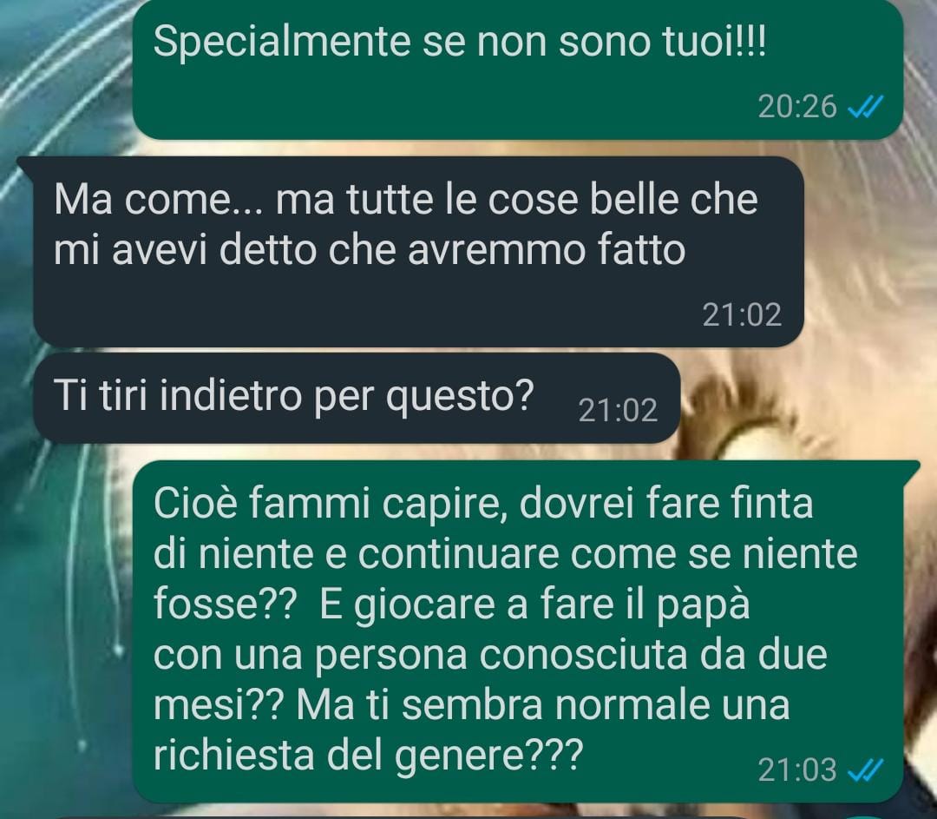Select received message starting 'Ma come... ma tutte'
Viewport: 937px width, 819px height.
(418, 252)
